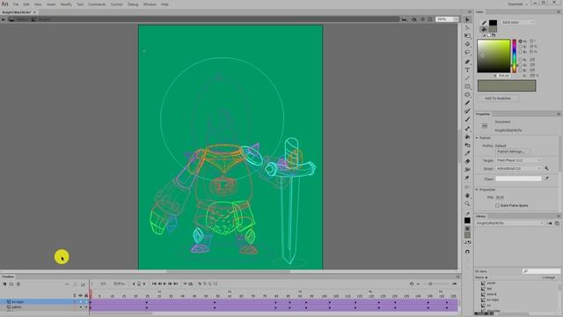Play the timeline animation
The height and width of the screenshot is (317, 563).
tap(165, 284)
